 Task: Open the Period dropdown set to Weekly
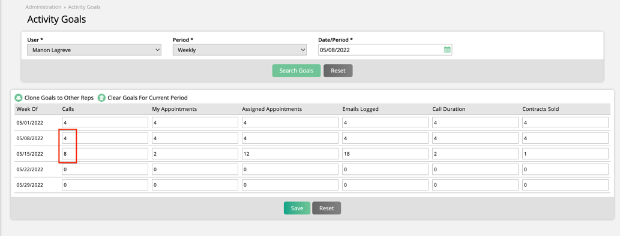point(239,50)
